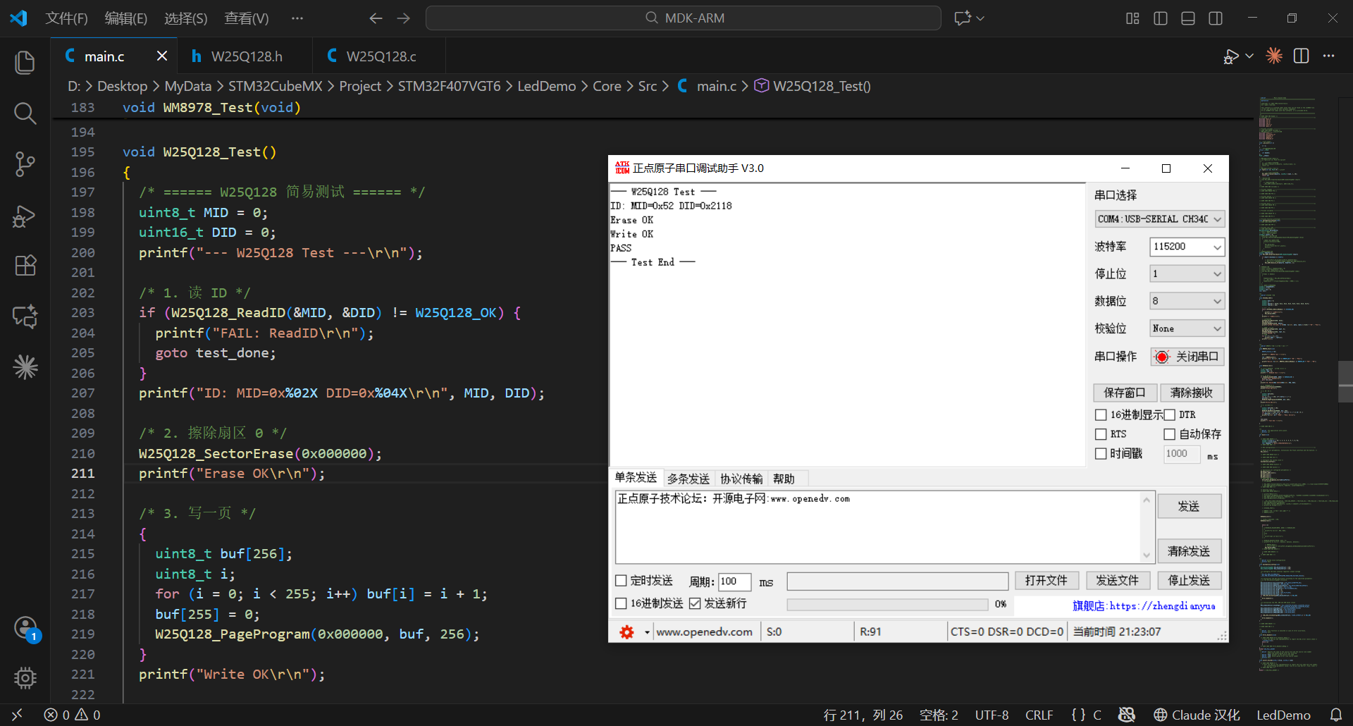The height and width of the screenshot is (726, 1353).
Task: Show errors and warnings problems count
Action: (x=72, y=715)
